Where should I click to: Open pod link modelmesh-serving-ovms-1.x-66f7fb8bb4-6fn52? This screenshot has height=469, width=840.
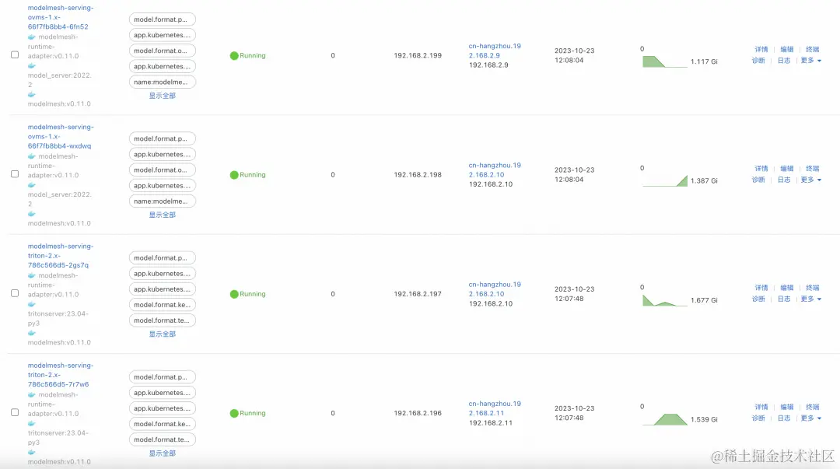[61, 17]
